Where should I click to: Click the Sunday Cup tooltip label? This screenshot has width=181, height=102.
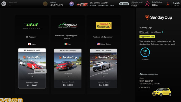coord(40,71)
